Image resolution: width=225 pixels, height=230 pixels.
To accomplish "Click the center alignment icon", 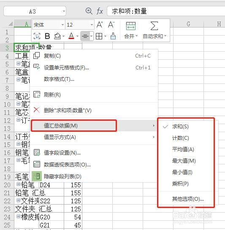I will pos(85,36).
